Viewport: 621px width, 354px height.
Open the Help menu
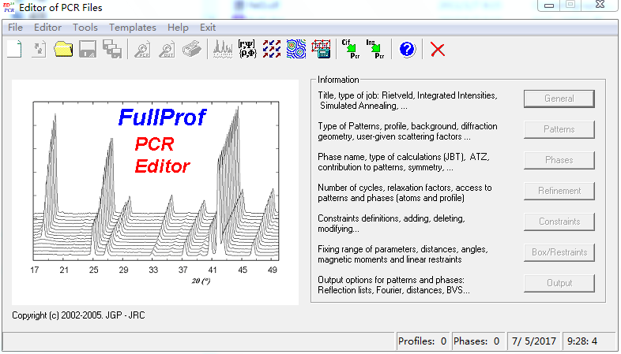point(178,28)
